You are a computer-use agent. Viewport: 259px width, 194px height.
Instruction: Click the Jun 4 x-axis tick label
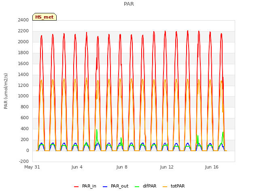click(77, 167)
